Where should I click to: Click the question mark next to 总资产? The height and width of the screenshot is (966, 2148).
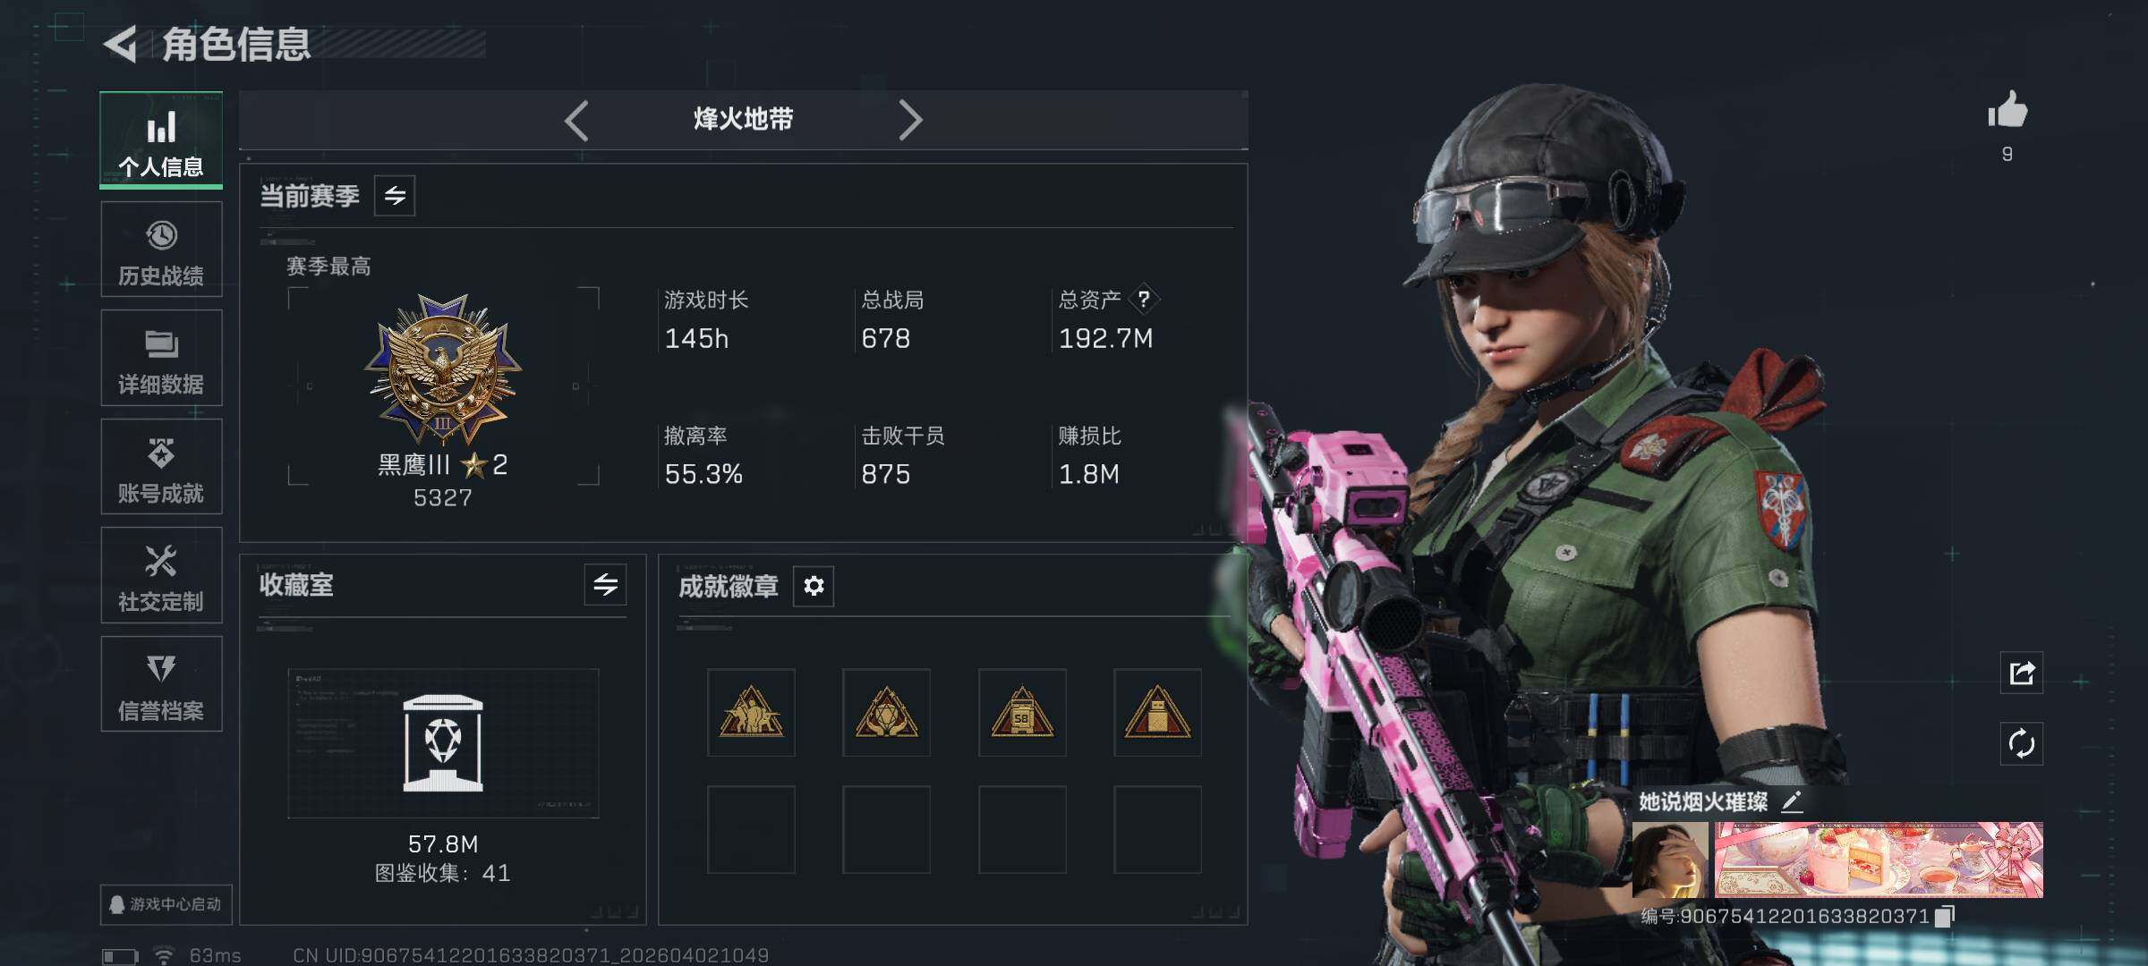[1143, 299]
